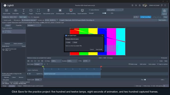
Task: Click Save locally in dialog
Action: [x=99, y=49]
